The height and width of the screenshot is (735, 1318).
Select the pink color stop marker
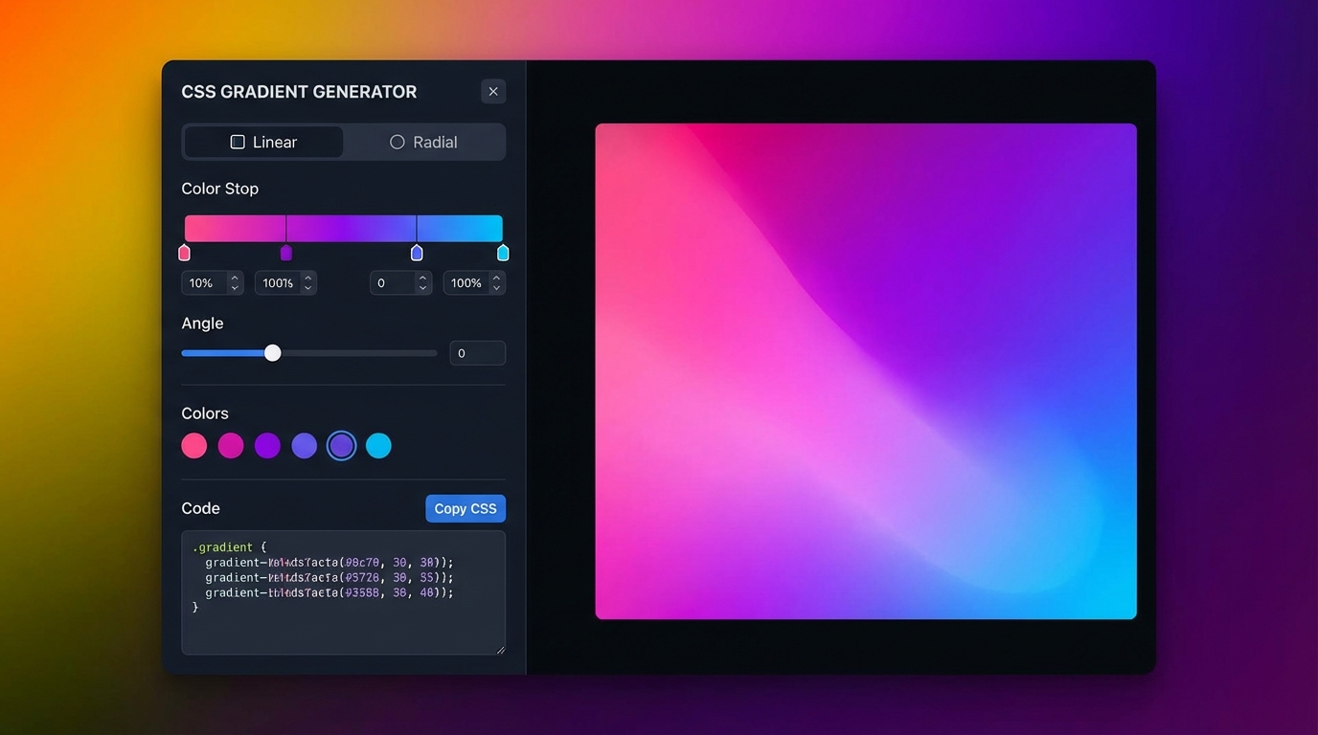184,252
